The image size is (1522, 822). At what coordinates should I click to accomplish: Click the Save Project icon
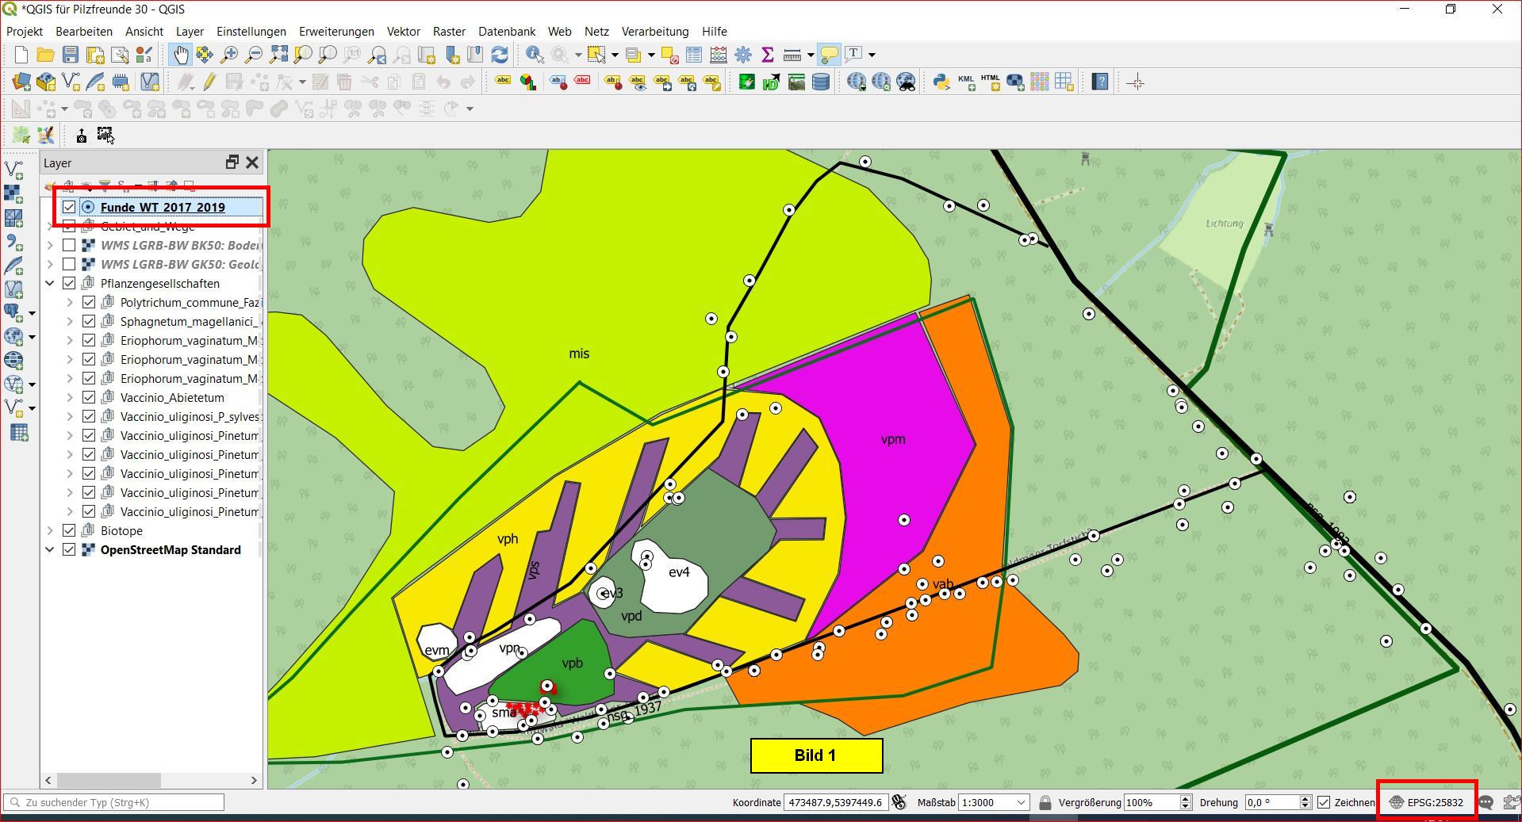coord(71,55)
